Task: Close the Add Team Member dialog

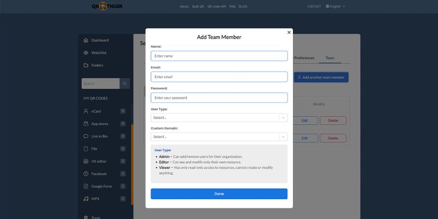Action: (x=289, y=32)
